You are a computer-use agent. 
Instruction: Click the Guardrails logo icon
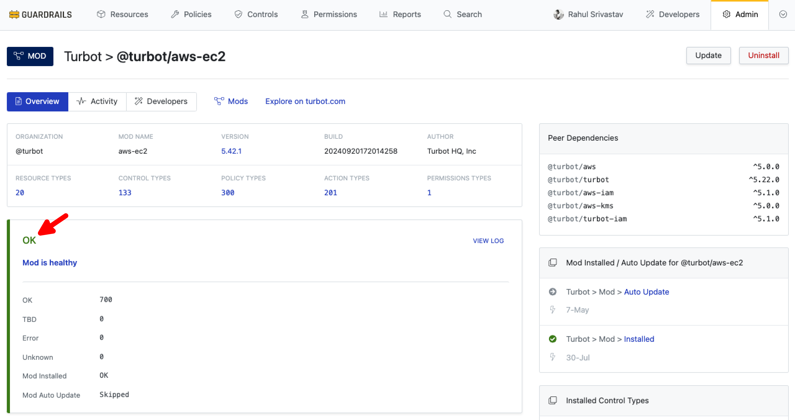[x=14, y=15]
